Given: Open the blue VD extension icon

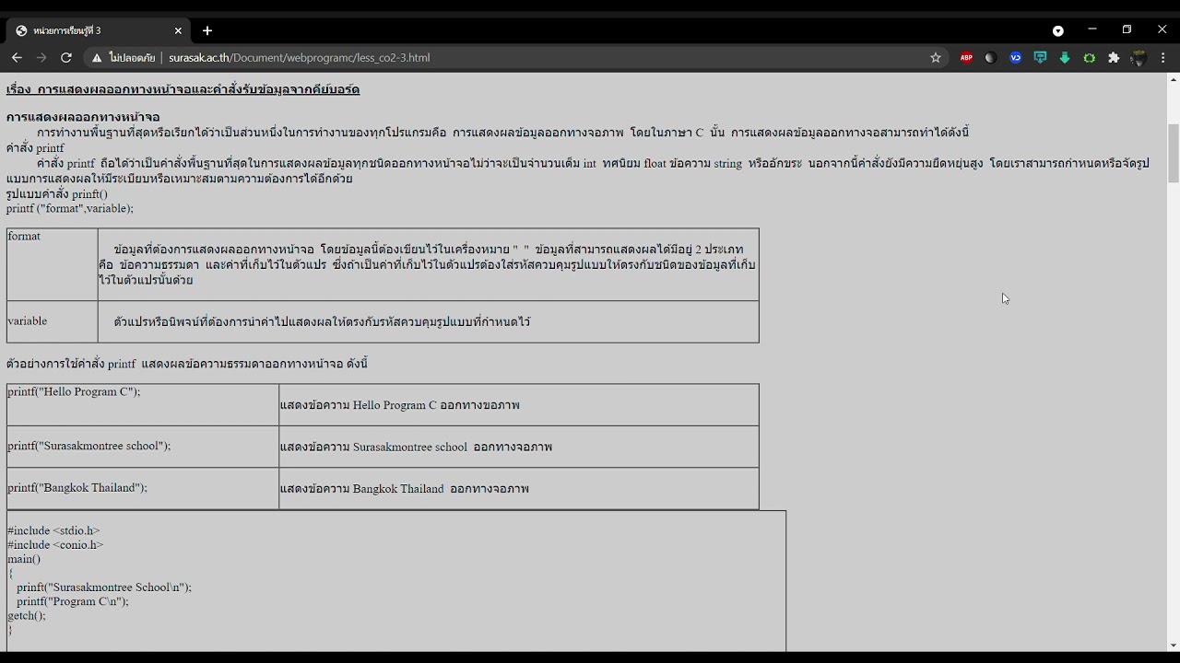Looking at the screenshot, I should point(1015,57).
